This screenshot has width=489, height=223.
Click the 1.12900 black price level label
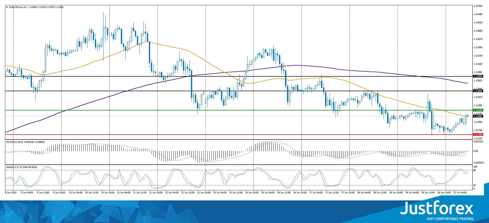(478, 76)
